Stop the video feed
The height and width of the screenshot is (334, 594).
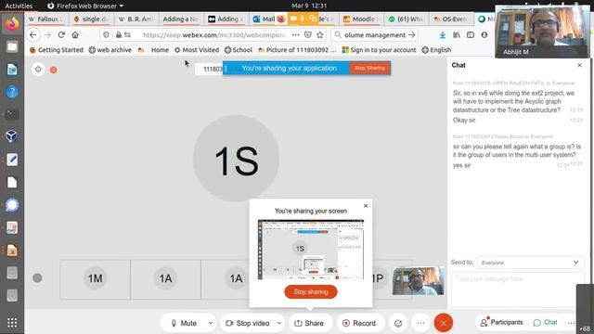click(x=248, y=323)
